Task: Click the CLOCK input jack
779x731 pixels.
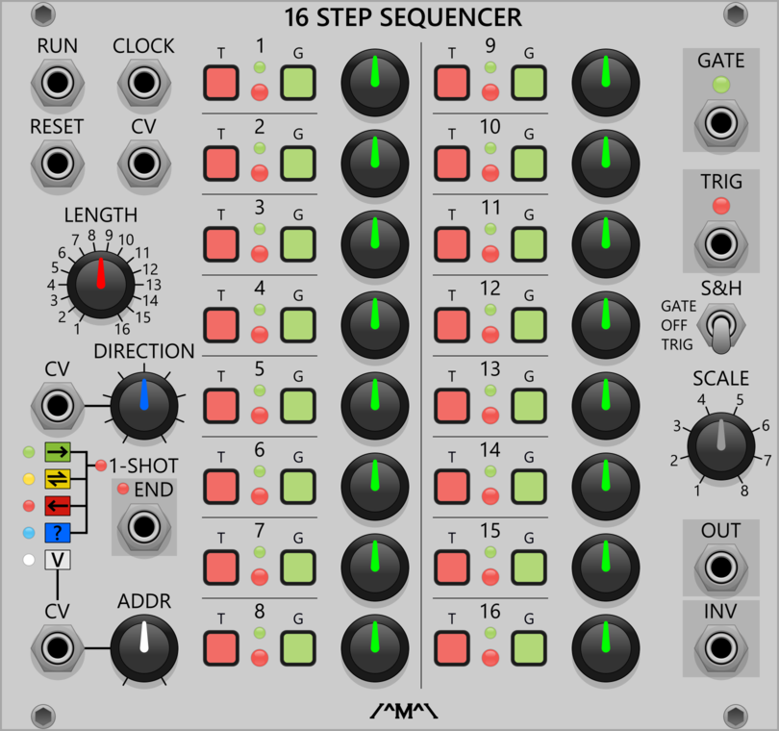Action: [x=144, y=83]
